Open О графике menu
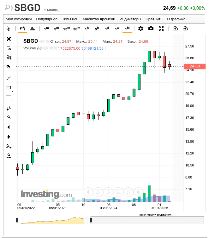The height and width of the screenshot is (238, 209). pyautogui.click(x=176, y=19)
